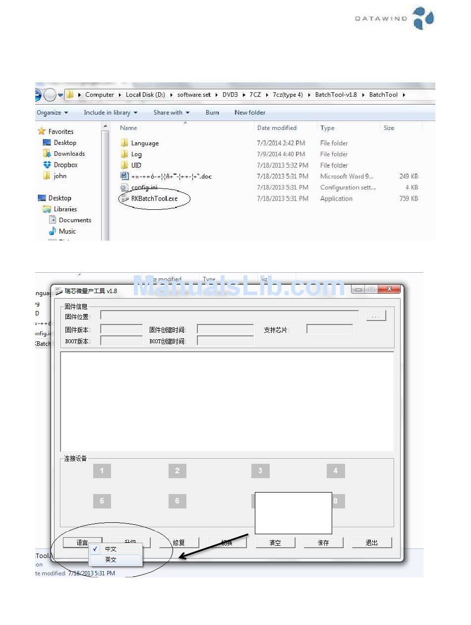This screenshot has width=471, height=625.
Task: Click the New folder button
Action: 250,113
